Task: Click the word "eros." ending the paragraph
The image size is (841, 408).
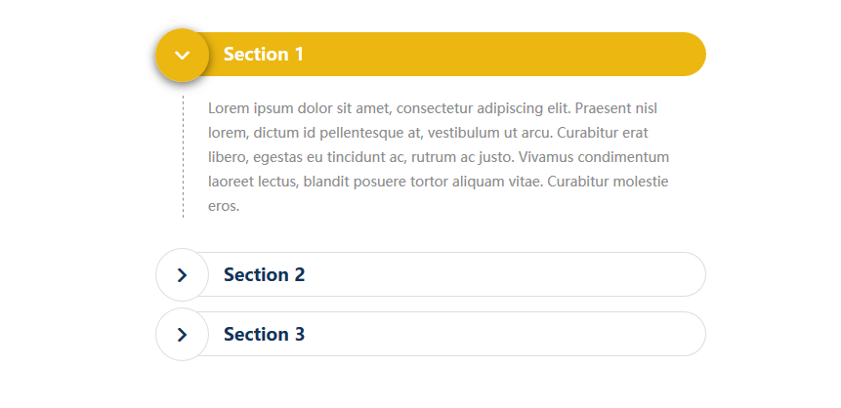Action: (224, 206)
